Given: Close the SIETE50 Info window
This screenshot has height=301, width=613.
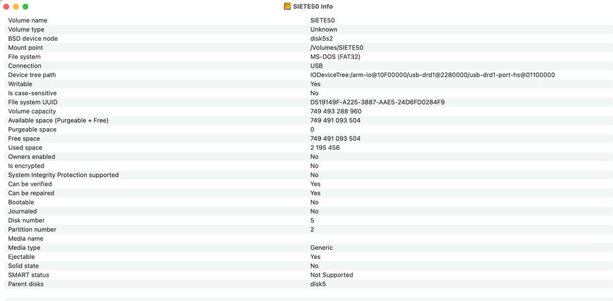Looking at the screenshot, I should pos(6,6).
